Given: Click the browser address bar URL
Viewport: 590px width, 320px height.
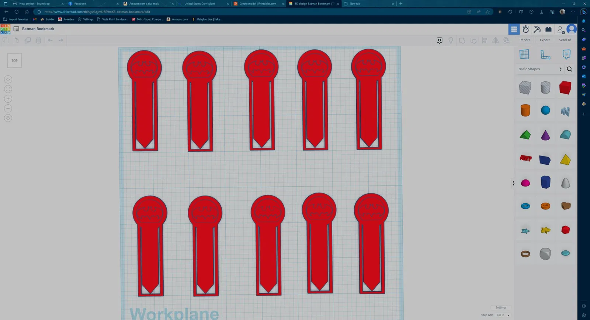Looking at the screenshot, I should tap(97, 12).
